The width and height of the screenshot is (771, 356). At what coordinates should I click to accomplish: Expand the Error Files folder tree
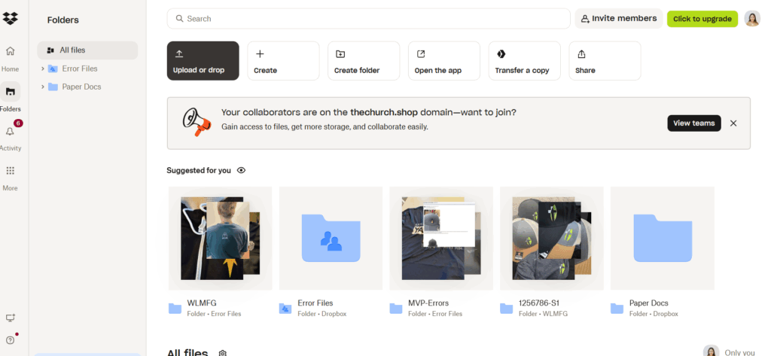tap(43, 68)
